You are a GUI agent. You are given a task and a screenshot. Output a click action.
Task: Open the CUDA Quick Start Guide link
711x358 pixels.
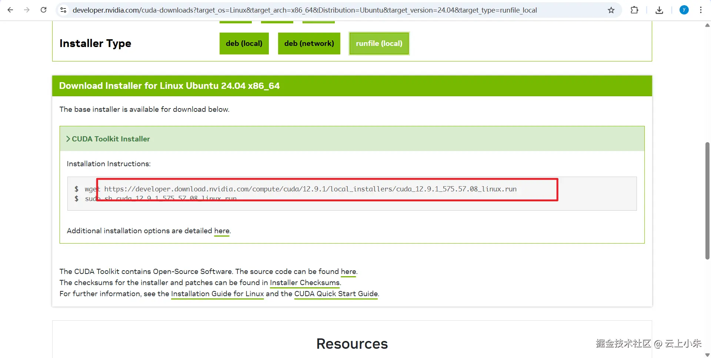[x=336, y=294]
